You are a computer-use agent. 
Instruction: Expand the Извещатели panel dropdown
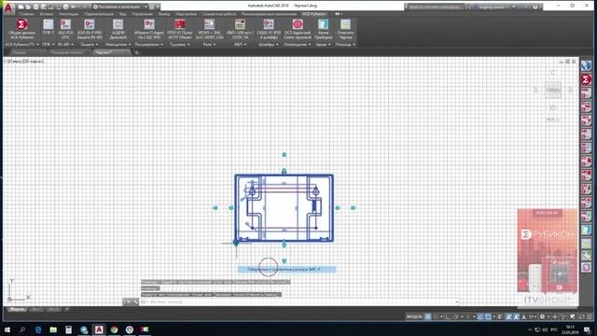(x=118, y=45)
